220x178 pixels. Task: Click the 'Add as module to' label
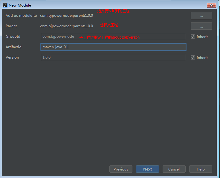pos(21,16)
